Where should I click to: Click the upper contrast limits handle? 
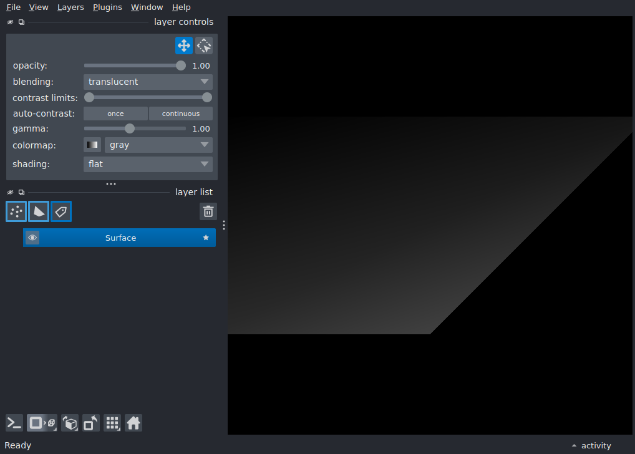(207, 97)
